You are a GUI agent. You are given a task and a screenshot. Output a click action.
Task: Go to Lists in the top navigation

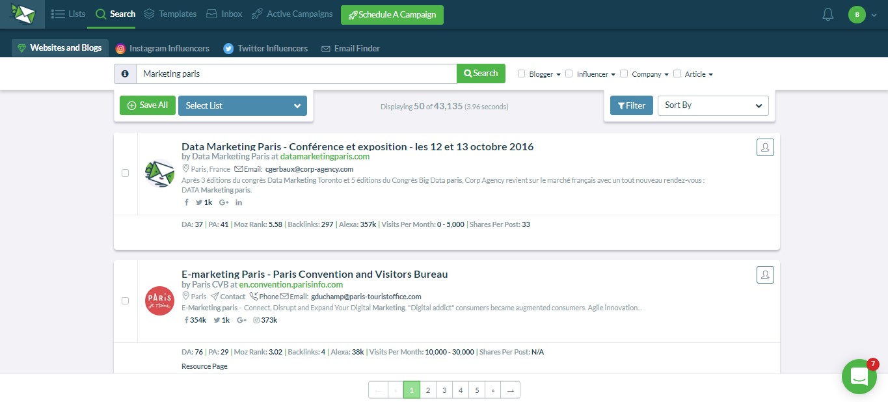pos(68,14)
